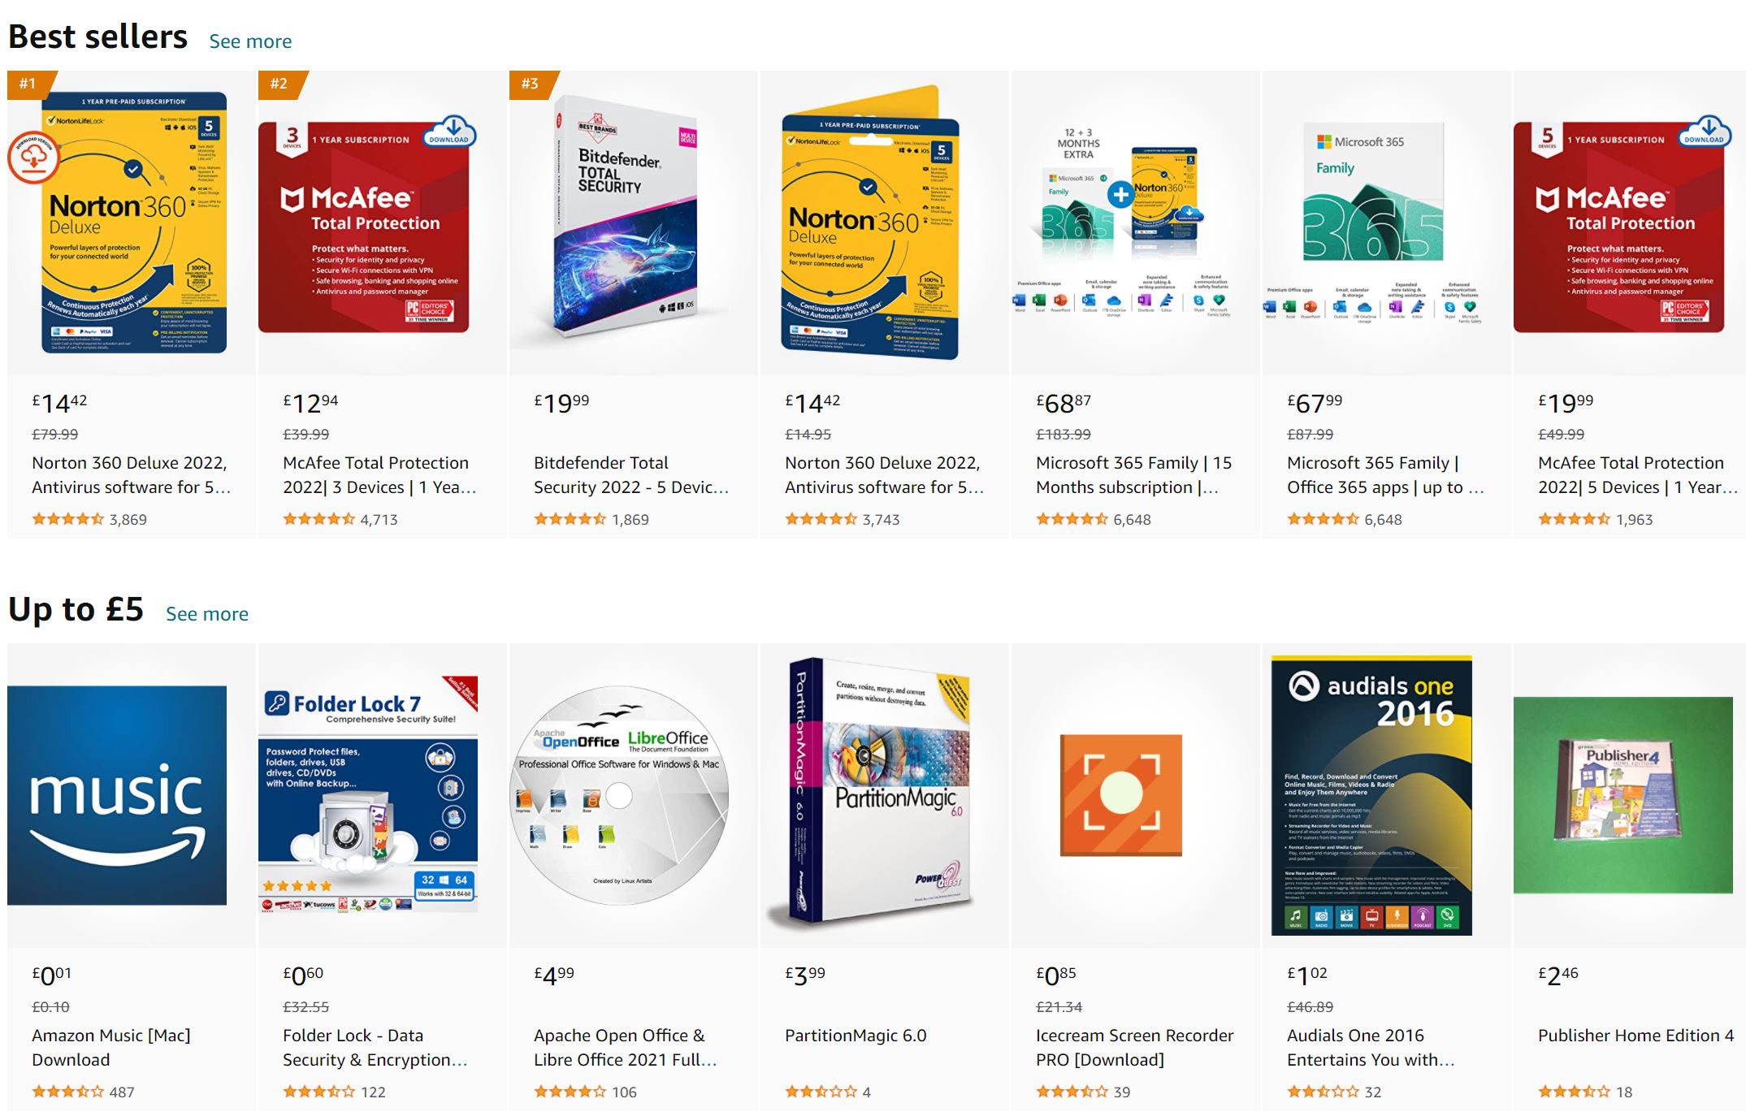
Task: Open the McAfee Total Protection 3 Devices title link
Action: click(379, 475)
